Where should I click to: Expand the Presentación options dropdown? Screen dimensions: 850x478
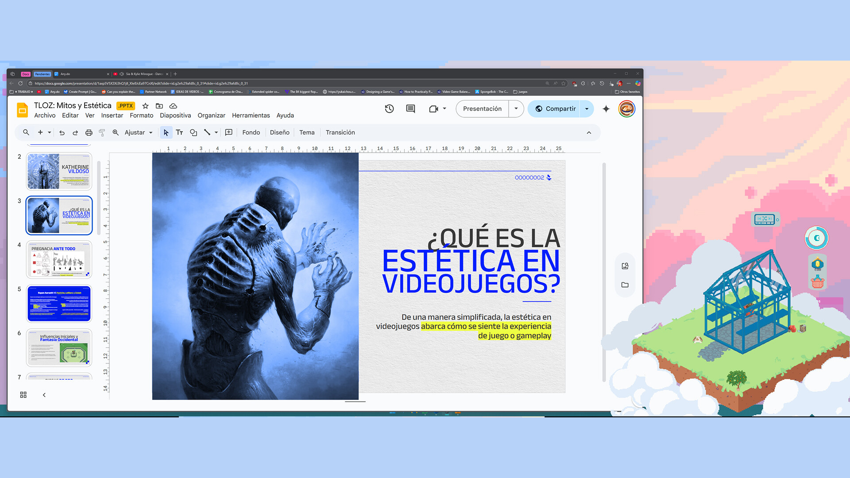[x=516, y=109]
